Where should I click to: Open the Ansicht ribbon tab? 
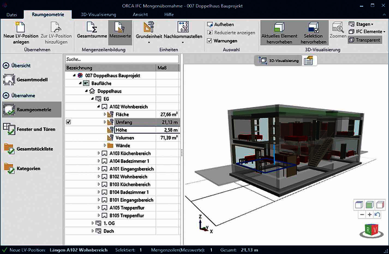[140, 14]
